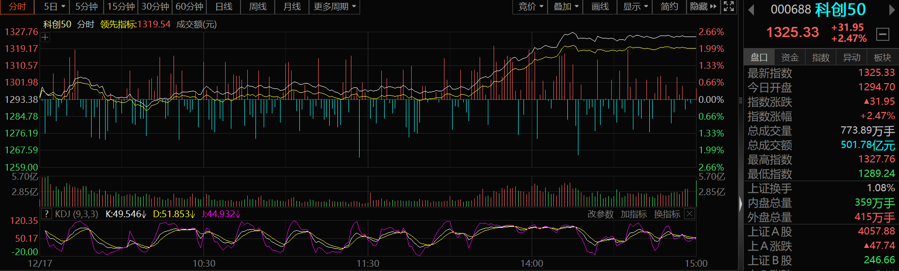Viewport: 899px width, 271px height.
Task: Toggle the 简约 simple view mode
Action: (669, 7)
